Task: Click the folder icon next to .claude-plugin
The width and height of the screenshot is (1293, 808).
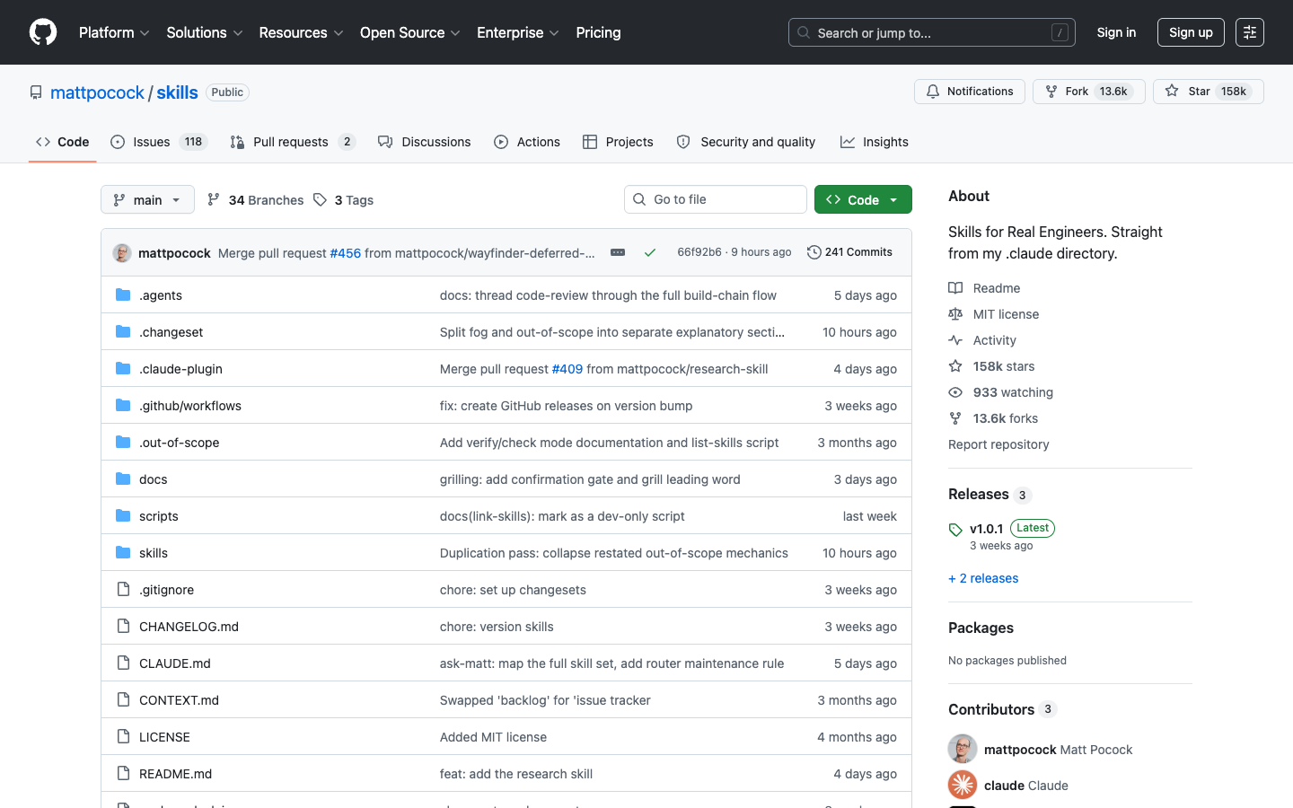Action: 123,368
